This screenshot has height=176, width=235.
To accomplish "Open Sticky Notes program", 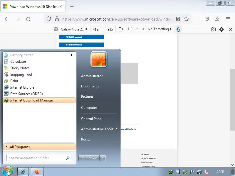I will pyautogui.click(x=39, y=68).
